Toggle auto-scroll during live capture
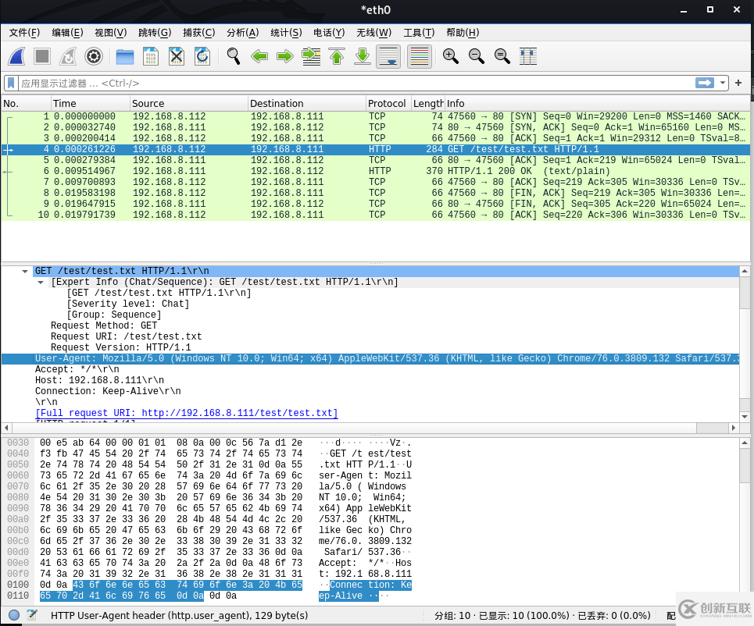The width and height of the screenshot is (754, 626). coord(388,56)
